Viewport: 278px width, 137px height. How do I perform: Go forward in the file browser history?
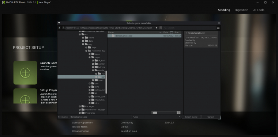coord(63,28)
